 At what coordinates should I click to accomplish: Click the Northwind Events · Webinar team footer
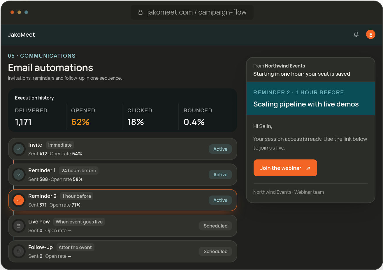289,192
